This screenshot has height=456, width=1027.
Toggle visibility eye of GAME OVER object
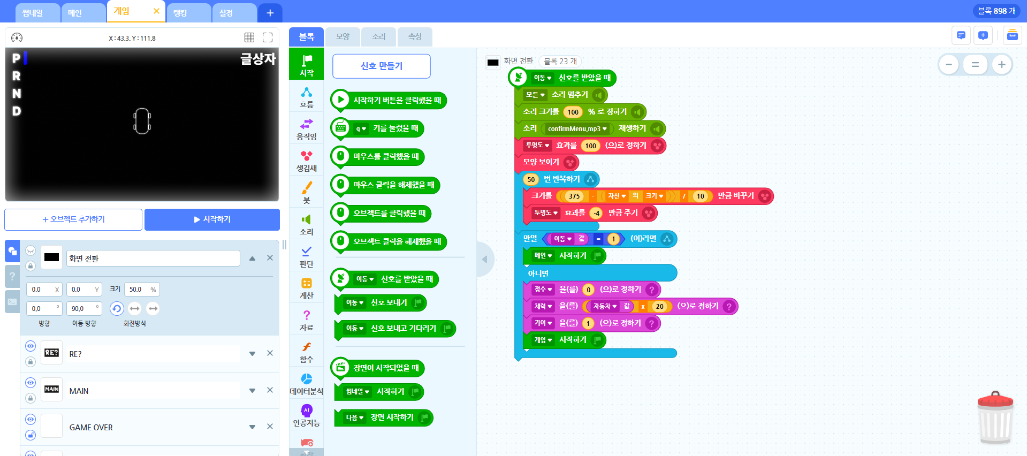31,420
